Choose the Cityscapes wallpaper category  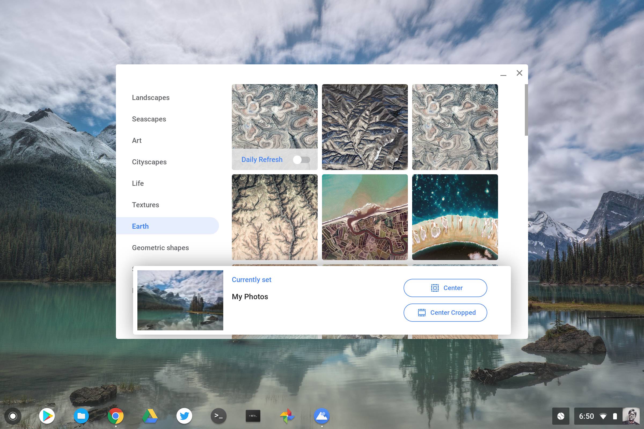(149, 162)
